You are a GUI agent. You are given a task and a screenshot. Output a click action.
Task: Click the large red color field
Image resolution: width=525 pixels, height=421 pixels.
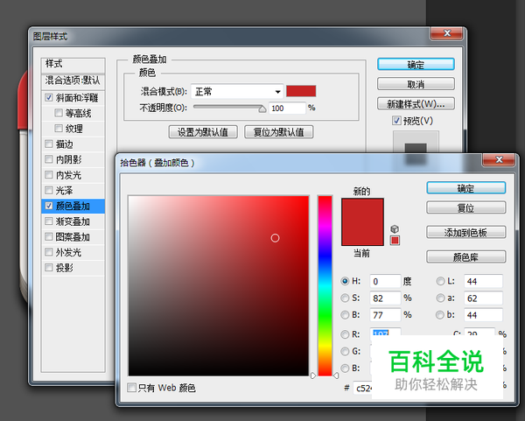click(218, 285)
